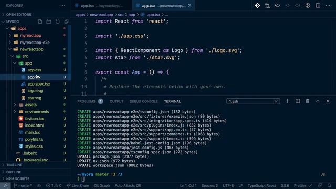336x189 pixels.
Task: Open favicon.ico in the file tree
Action: tap(35, 119)
